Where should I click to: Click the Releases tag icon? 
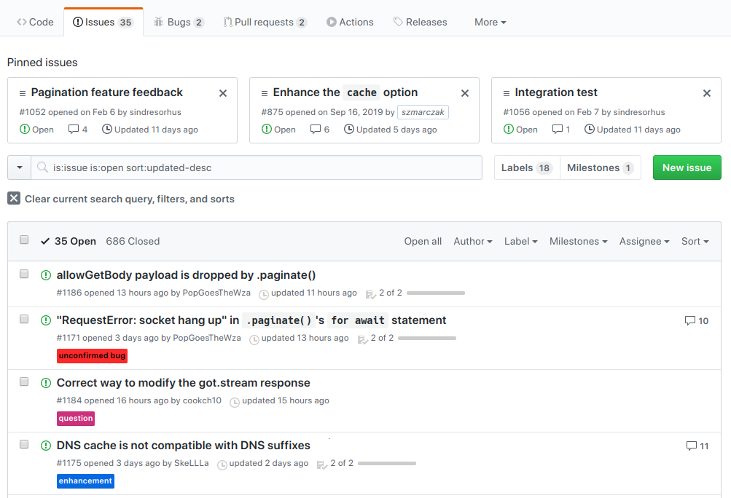tap(398, 21)
